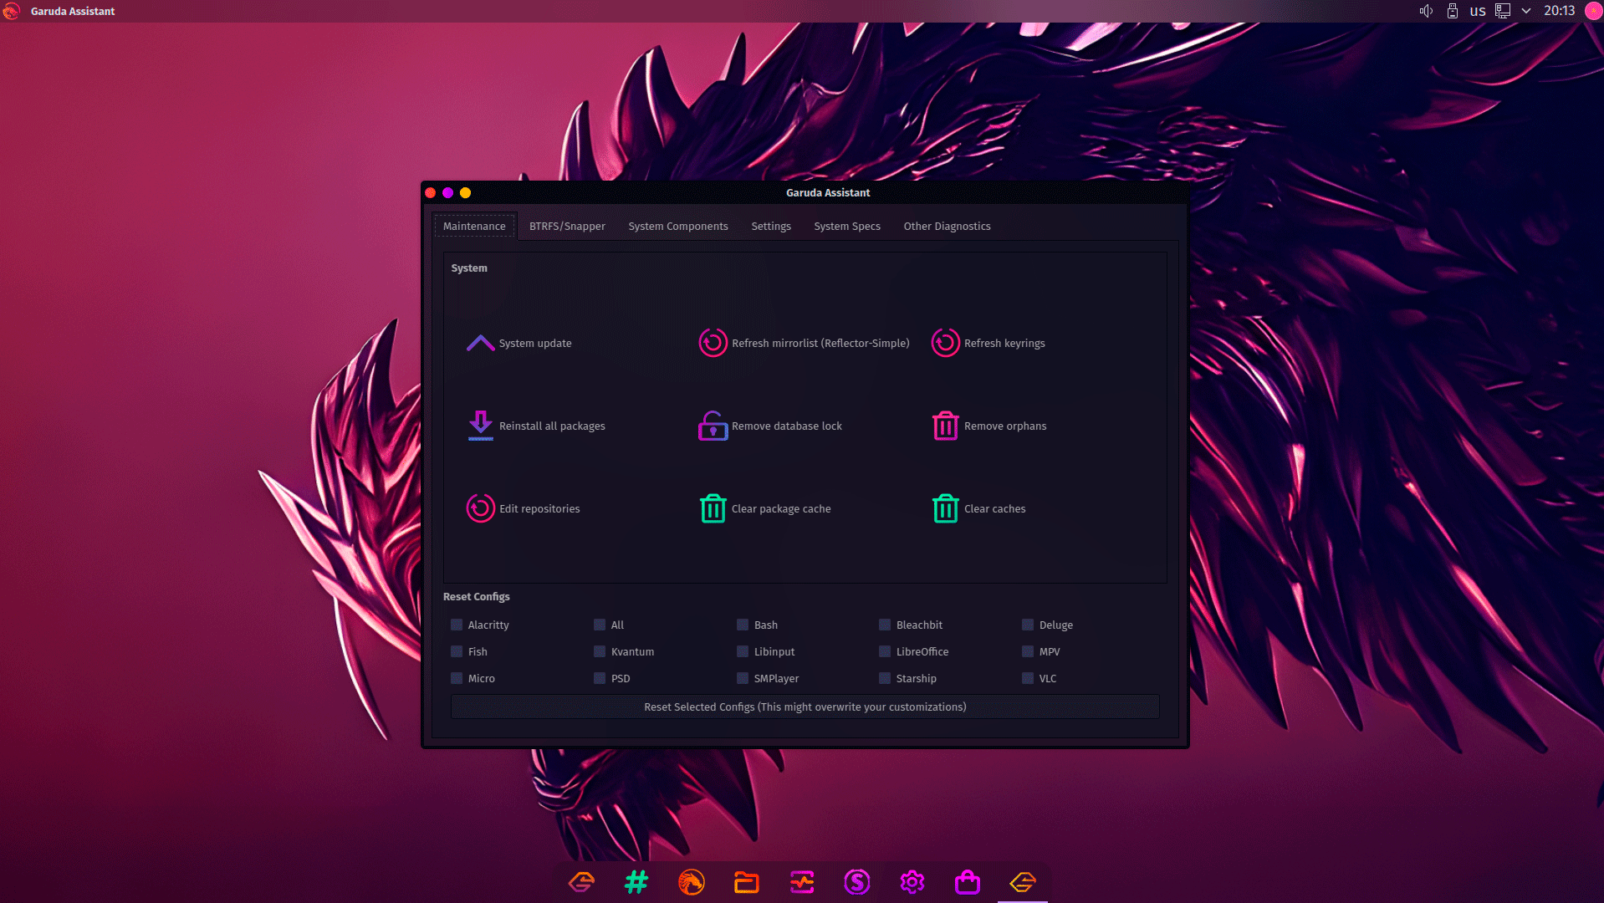Open the shopping bag store icon in dock
This screenshot has width=1604, height=903.
[968, 881]
